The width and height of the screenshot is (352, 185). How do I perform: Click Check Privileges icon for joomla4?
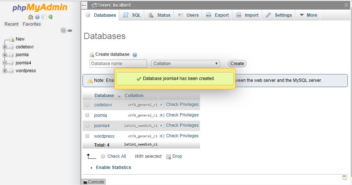[x=162, y=125]
